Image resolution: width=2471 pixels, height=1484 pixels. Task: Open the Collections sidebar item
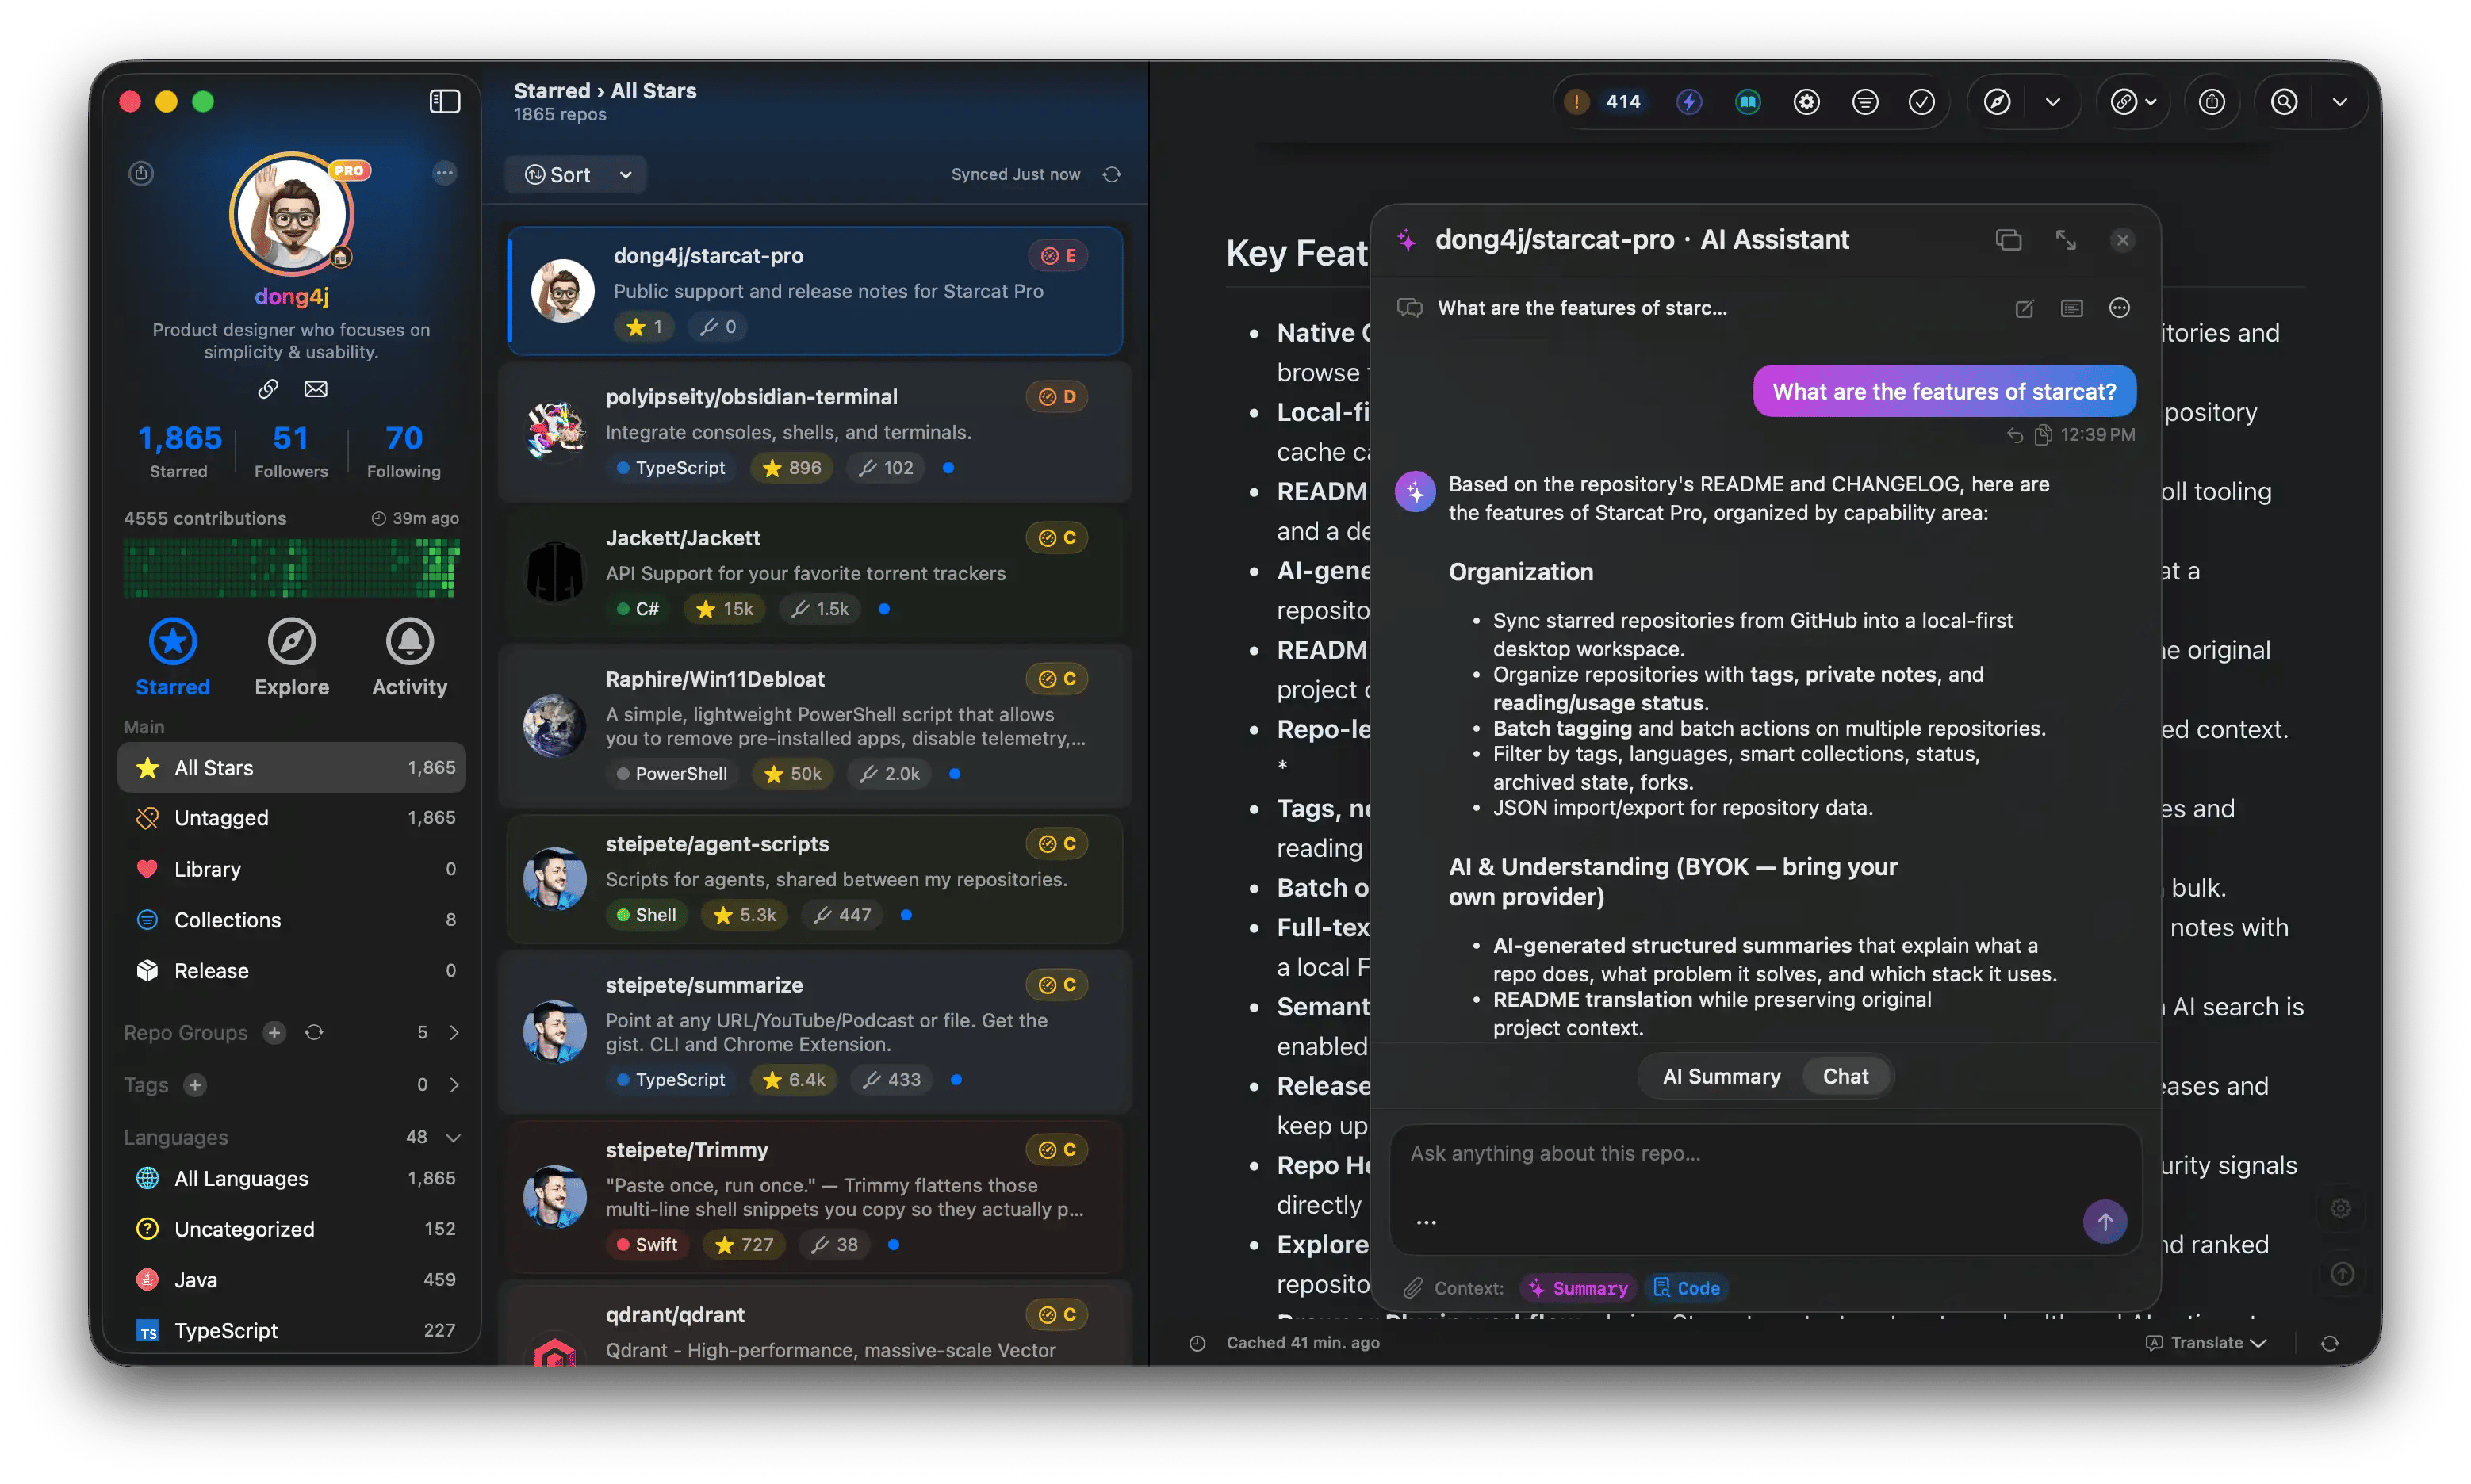point(291,920)
